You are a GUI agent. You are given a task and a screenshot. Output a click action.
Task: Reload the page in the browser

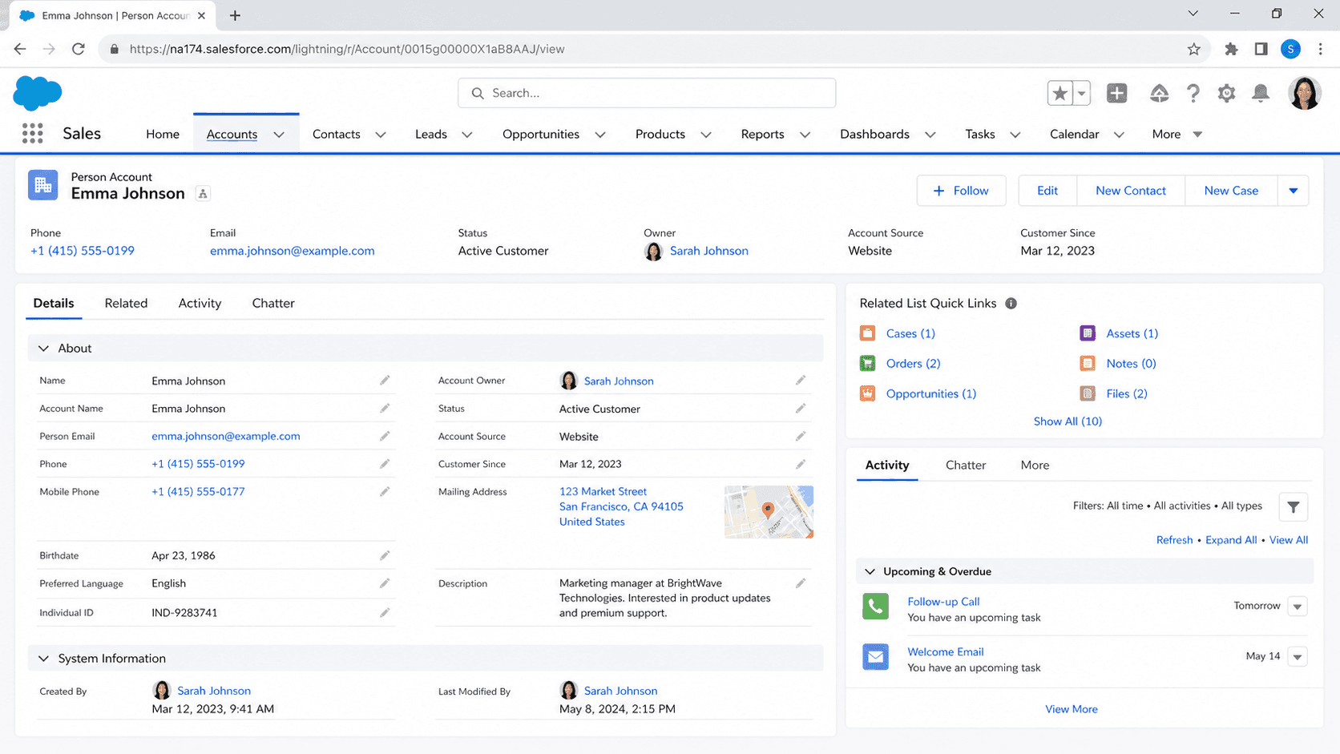pyautogui.click(x=78, y=49)
